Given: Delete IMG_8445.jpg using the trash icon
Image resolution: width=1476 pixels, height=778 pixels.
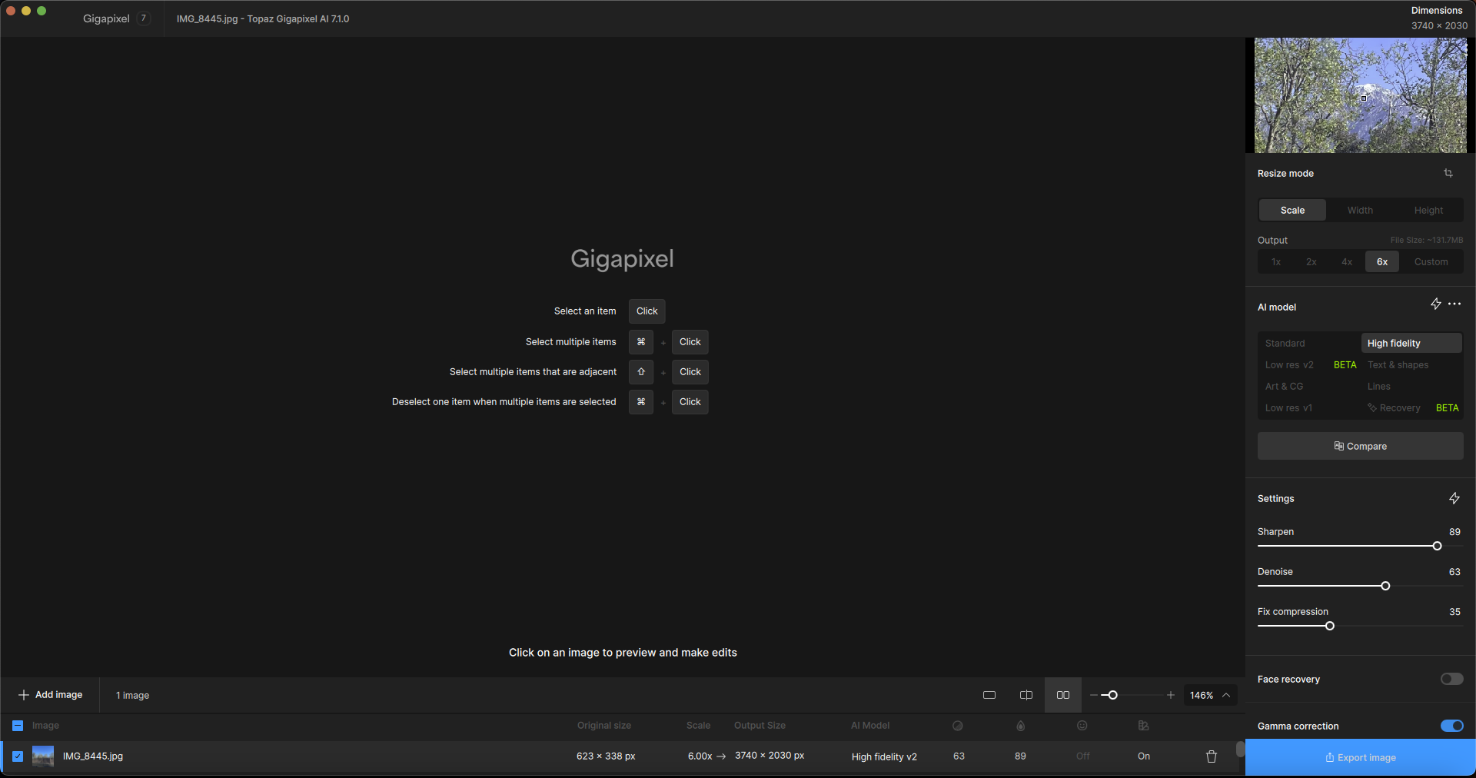Looking at the screenshot, I should tap(1212, 756).
